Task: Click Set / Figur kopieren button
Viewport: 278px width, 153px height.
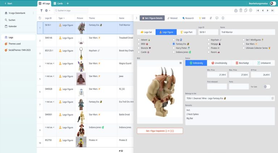Action: [160, 131]
